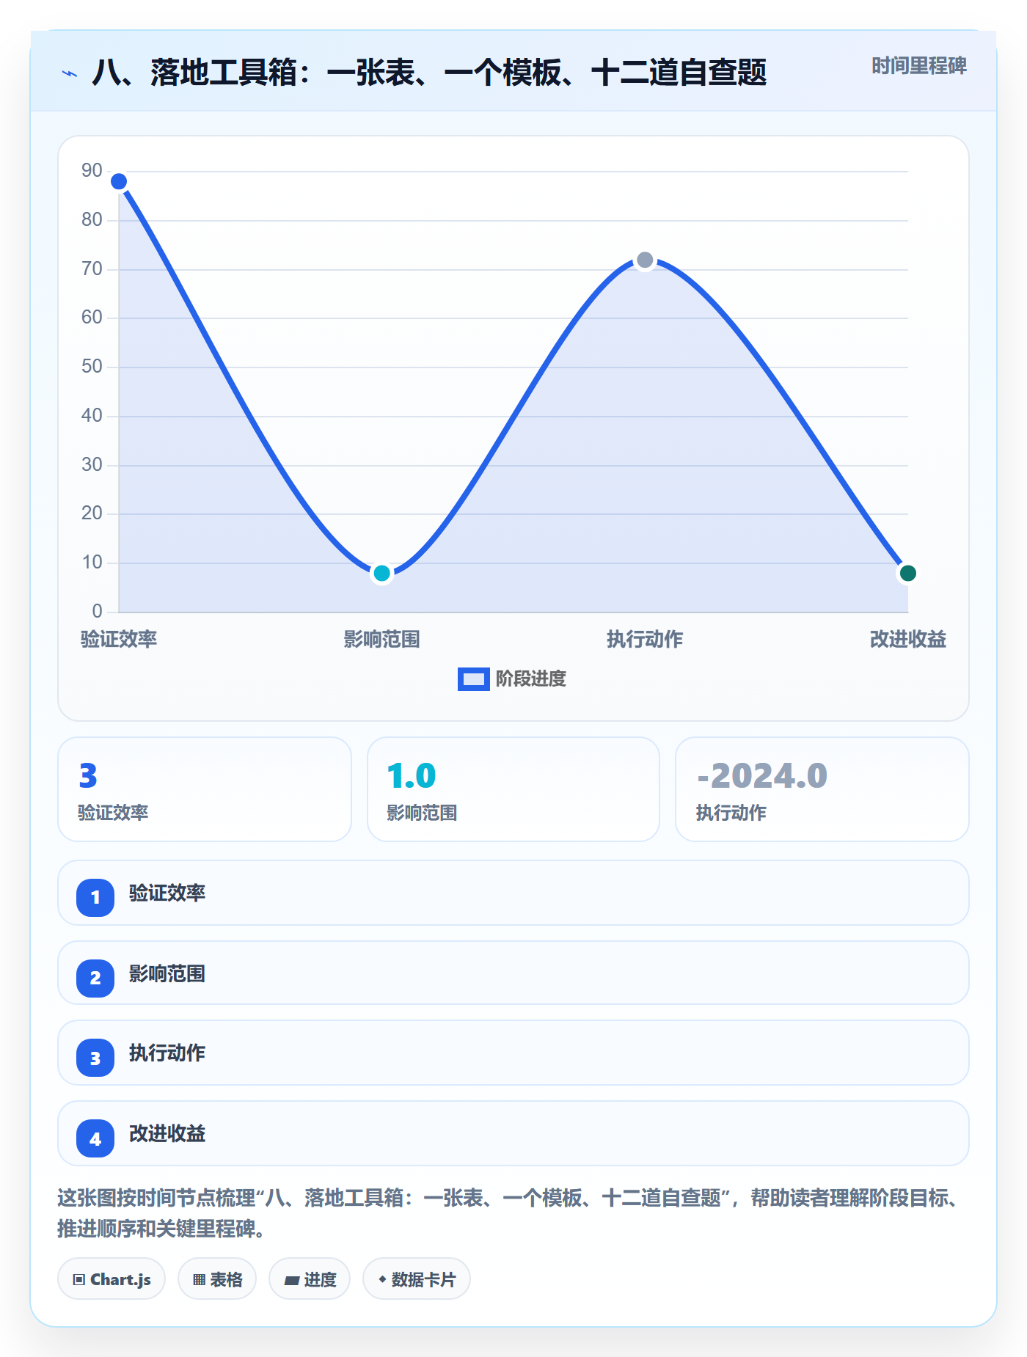Click the blue number 1 badge
1027x1357 pixels.
[95, 897]
